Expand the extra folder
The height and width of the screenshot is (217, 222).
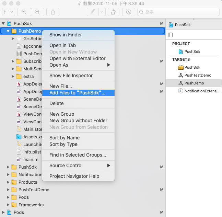tap(13, 76)
